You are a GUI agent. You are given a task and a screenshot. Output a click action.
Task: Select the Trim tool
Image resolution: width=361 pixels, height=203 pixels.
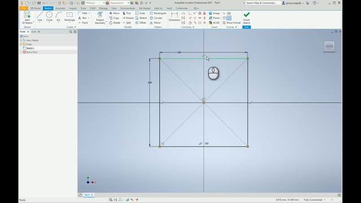[126, 13]
